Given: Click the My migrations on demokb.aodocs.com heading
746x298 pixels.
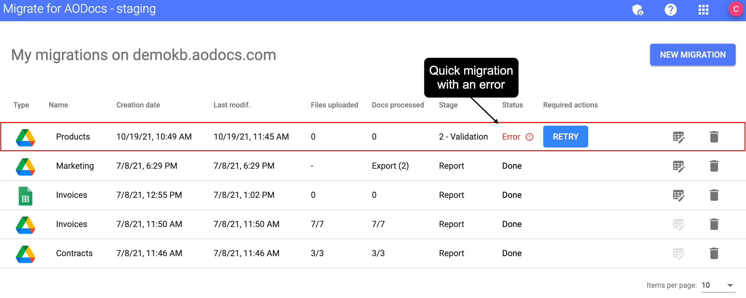Looking at the screenshot, I should (x=144, y=55).
